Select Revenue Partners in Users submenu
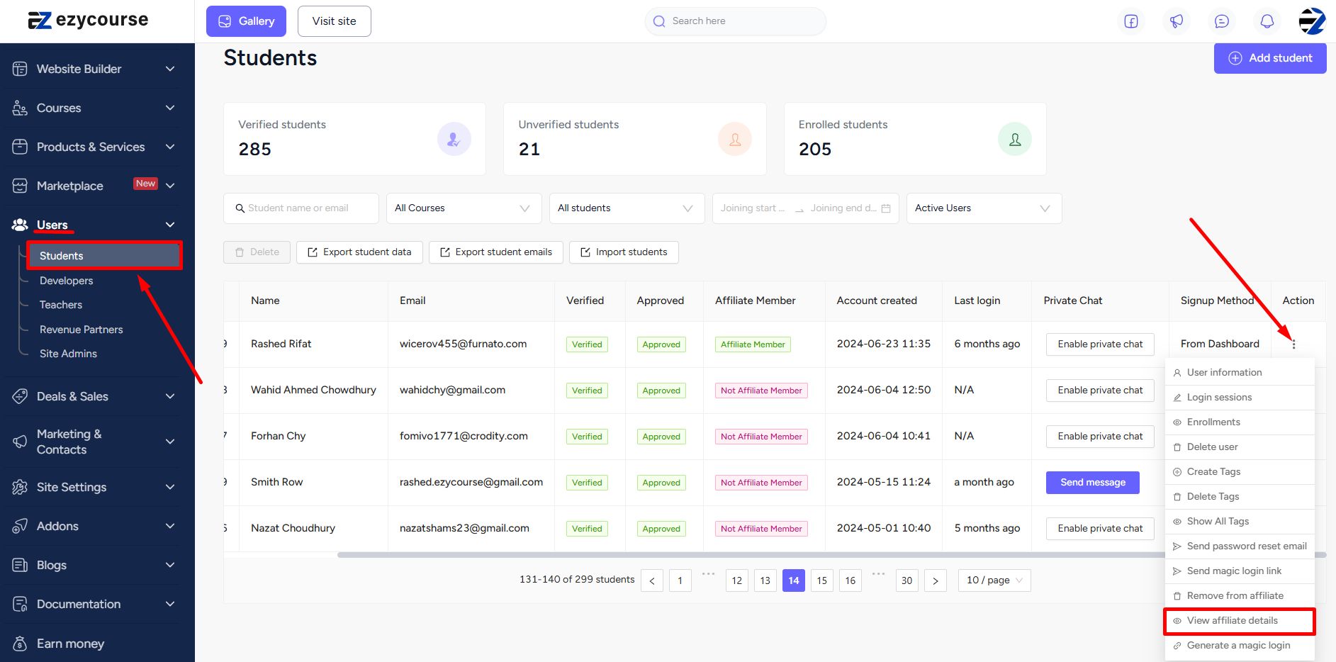 tap(82, 330)
